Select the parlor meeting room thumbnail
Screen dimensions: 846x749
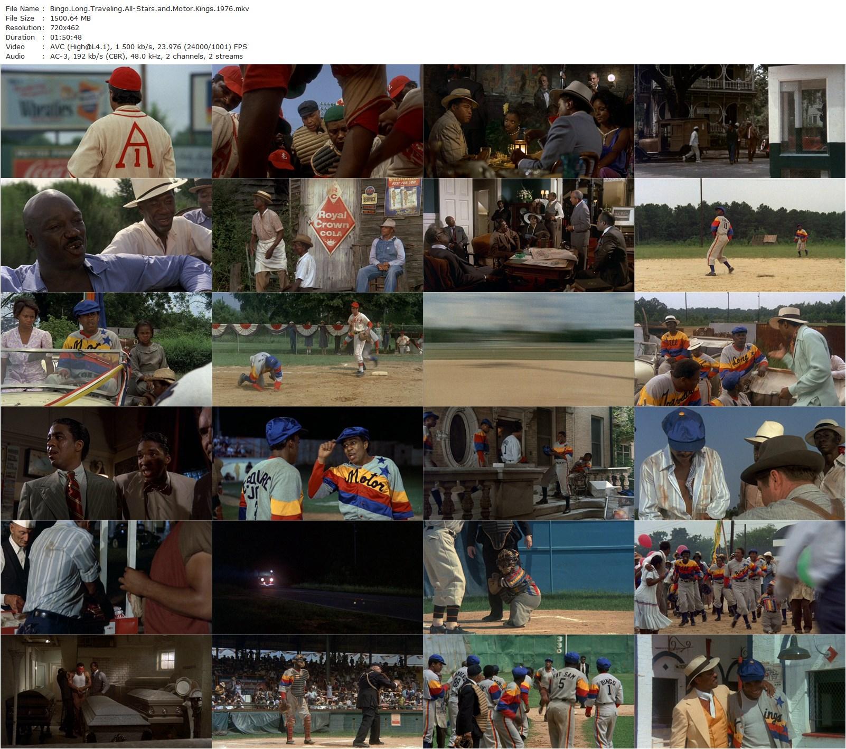coord(528,235)
